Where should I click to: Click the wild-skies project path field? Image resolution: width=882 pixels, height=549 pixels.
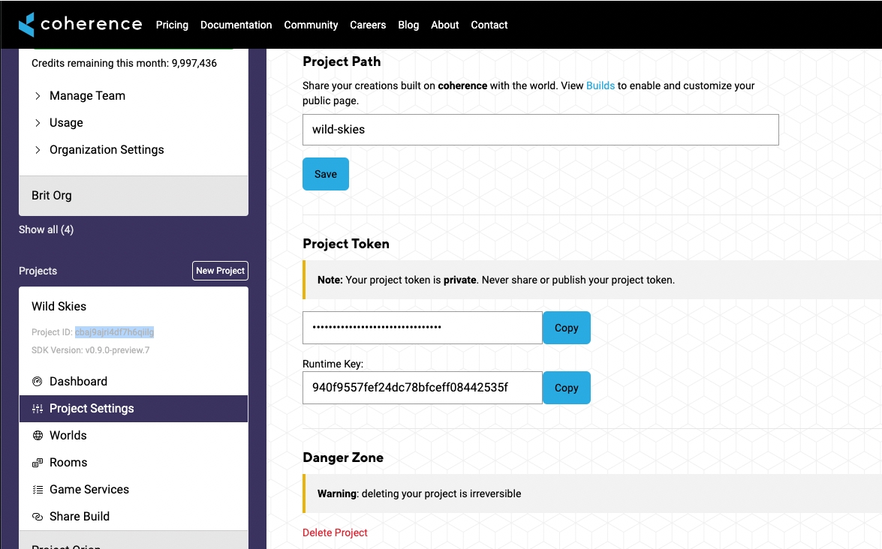click(x=540, y=130)
